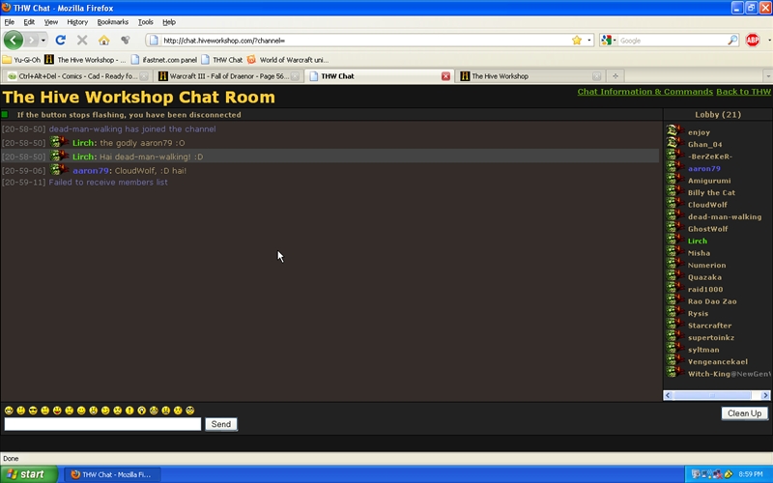Select user aaron79 in the lobby list
This screenshot has height=483, width=773.
(x=704, y=168)
